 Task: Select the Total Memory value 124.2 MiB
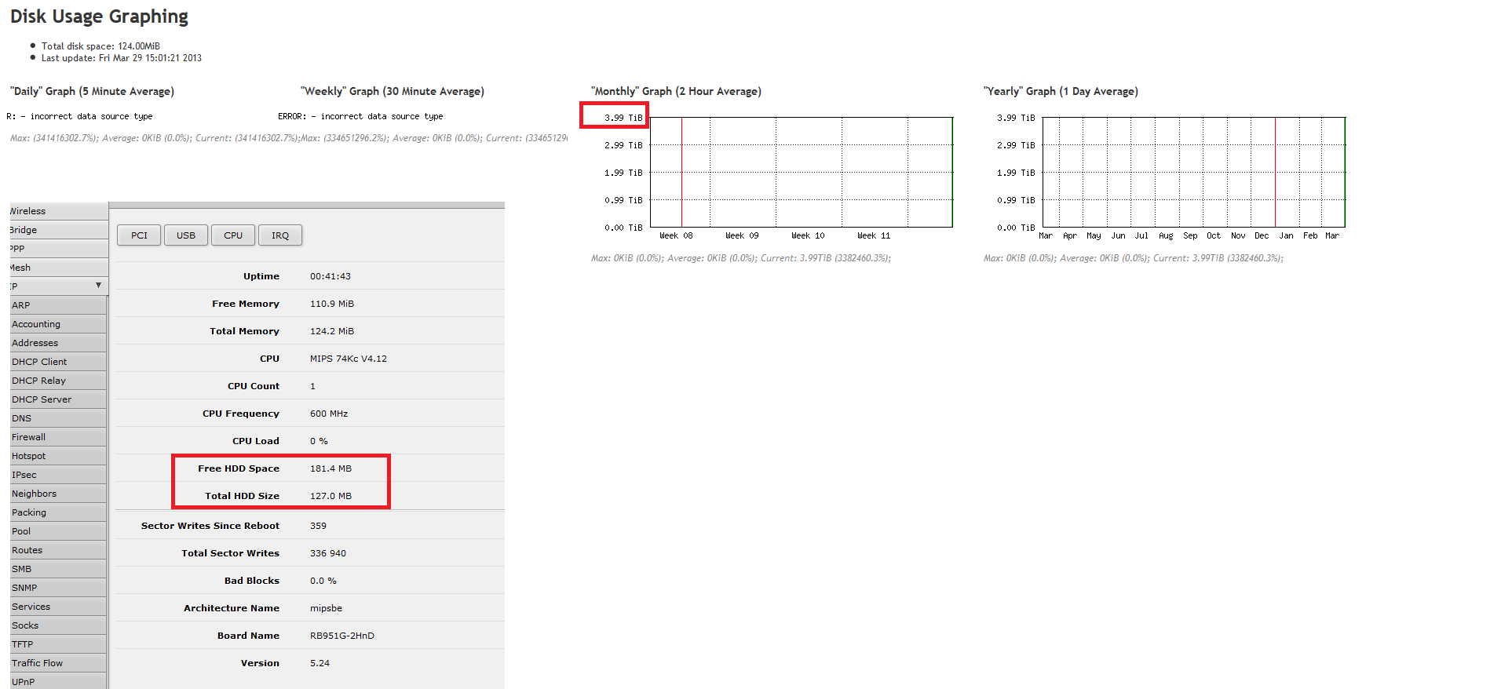tap(332, 331)
